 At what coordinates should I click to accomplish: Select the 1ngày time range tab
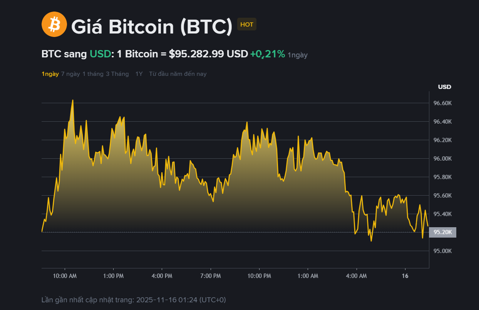(50, 74)
